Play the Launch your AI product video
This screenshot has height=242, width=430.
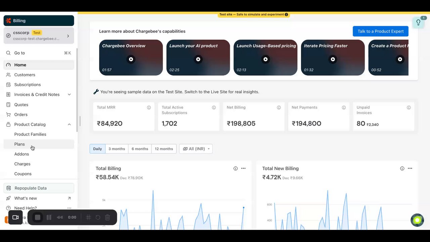(198, 59)
